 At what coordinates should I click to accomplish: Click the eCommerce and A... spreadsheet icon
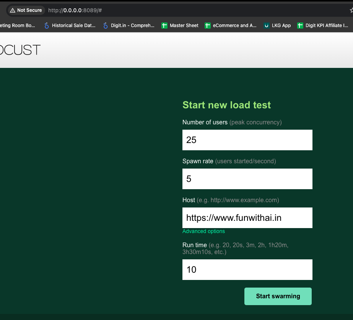coord(208,26)
